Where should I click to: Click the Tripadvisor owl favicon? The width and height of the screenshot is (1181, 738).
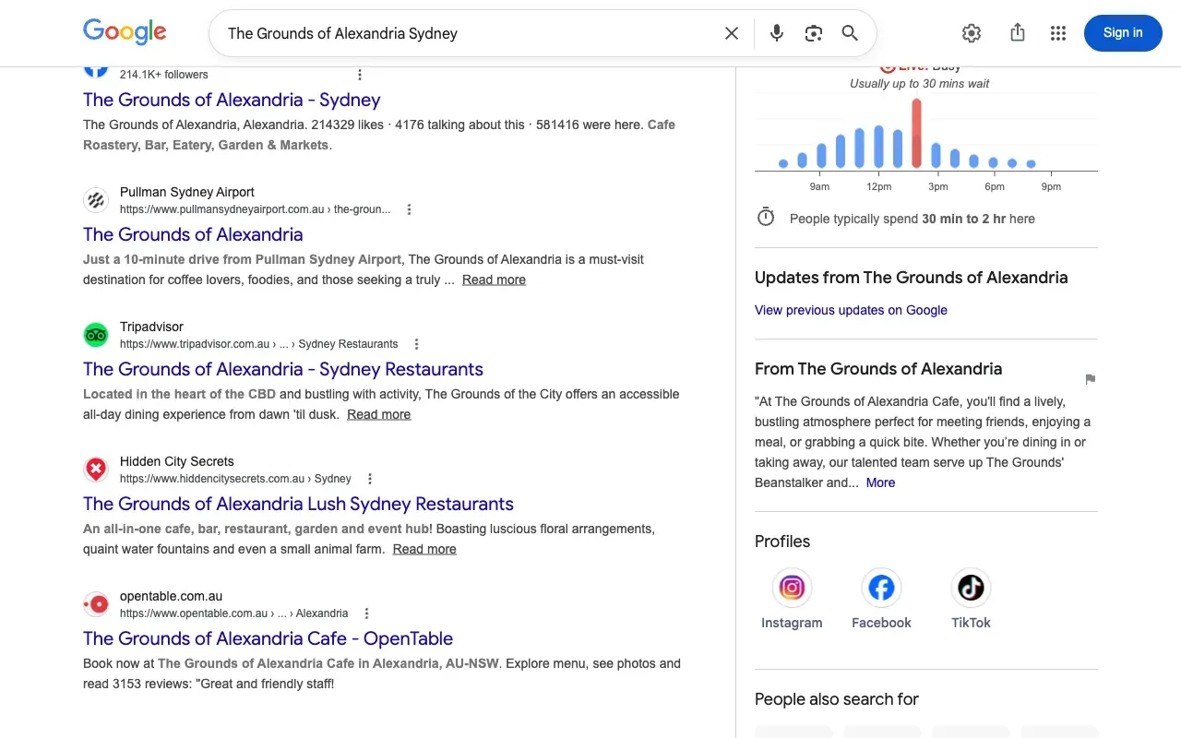[x=96, y=335]
